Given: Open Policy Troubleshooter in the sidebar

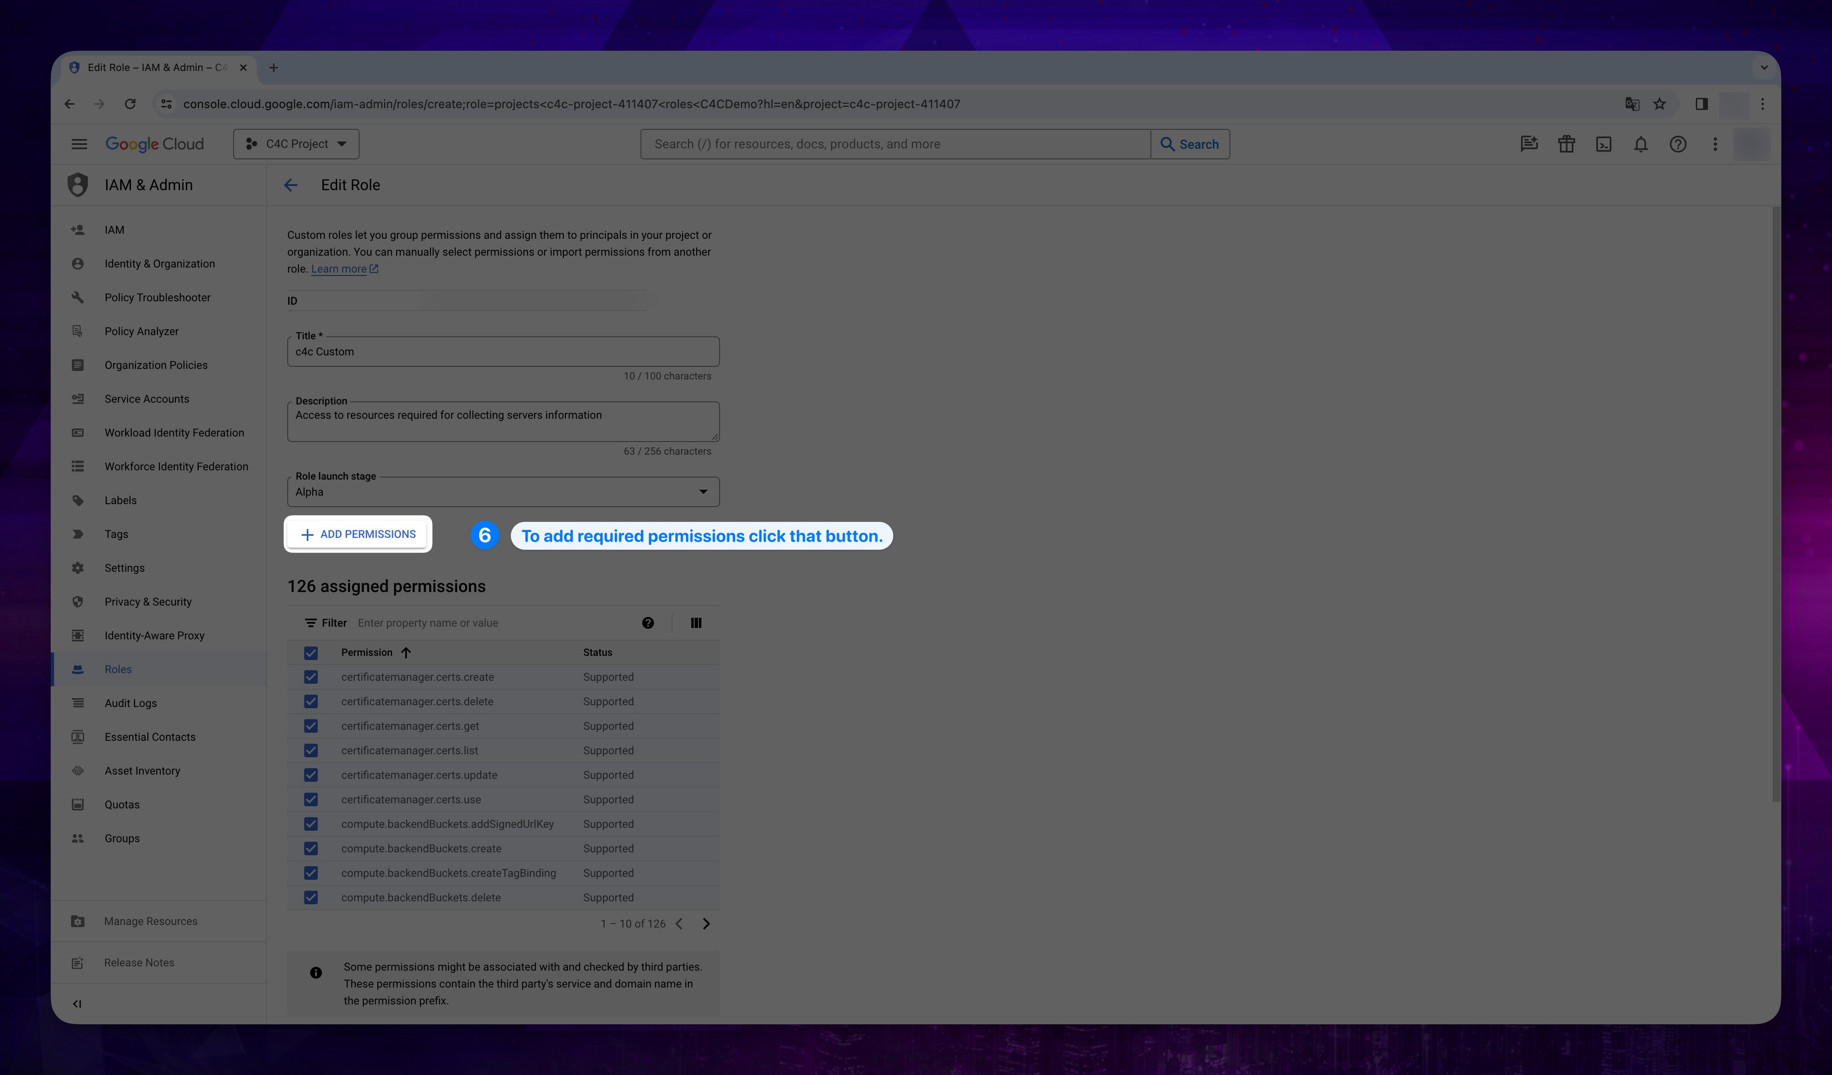Looking at the screenshot, I should [x=158, y=297].
